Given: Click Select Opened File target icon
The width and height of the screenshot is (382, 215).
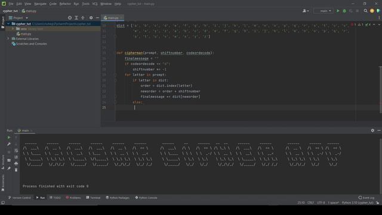Looking at the screenshot, I should [x=70, y=18].
